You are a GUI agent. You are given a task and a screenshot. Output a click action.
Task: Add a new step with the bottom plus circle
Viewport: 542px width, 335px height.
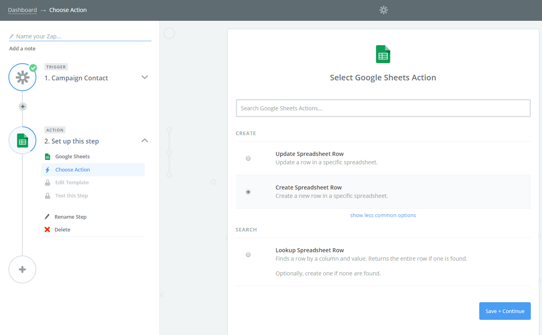[22, 269]
